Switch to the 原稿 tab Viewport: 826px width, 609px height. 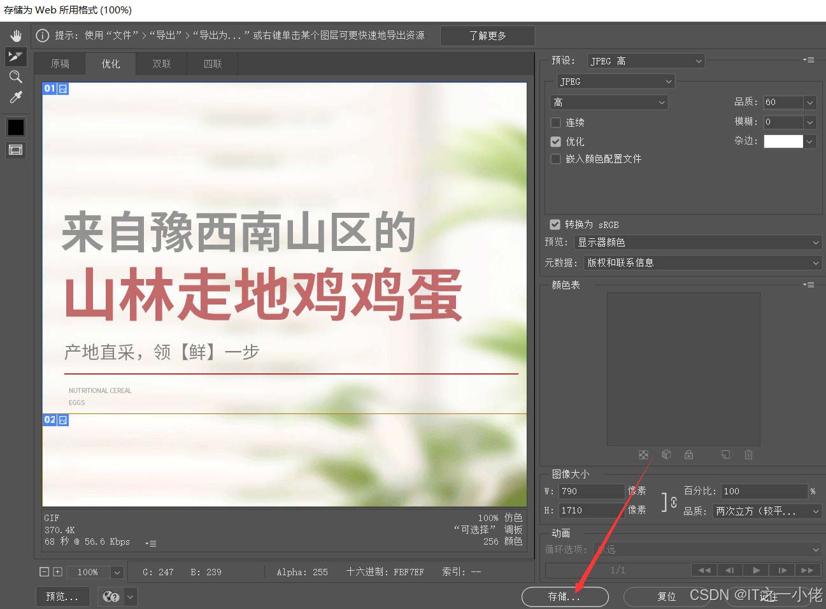(60, 64)
